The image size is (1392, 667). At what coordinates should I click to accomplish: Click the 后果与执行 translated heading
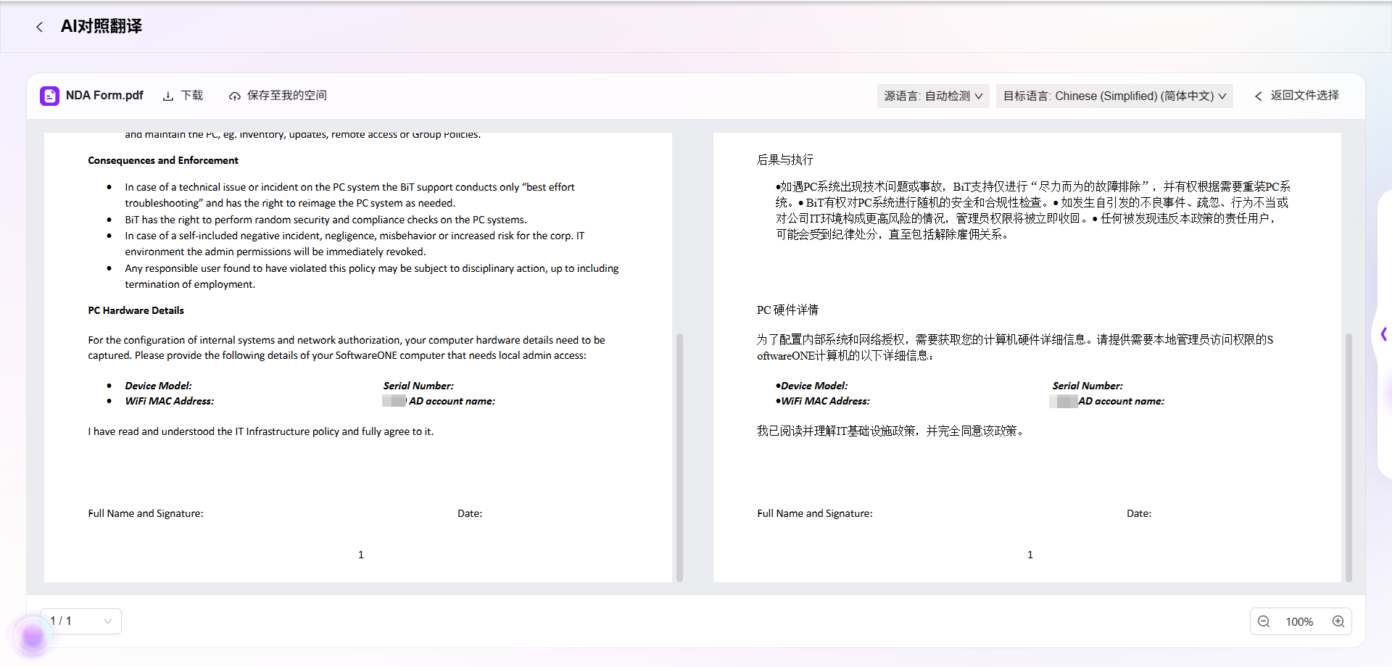785,159
